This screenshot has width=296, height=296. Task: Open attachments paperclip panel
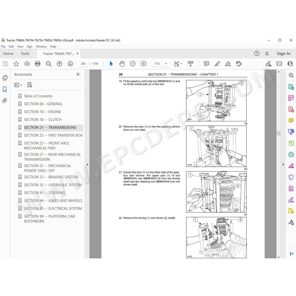point(5,100)
